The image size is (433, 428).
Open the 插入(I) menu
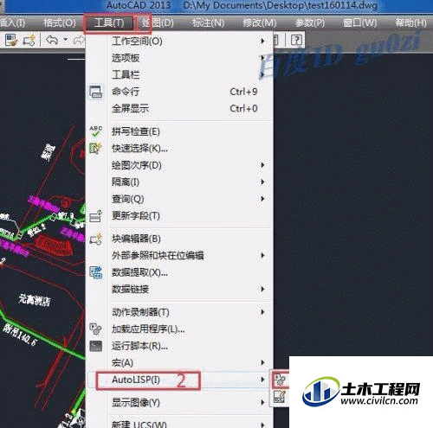(x=12, y=22)
